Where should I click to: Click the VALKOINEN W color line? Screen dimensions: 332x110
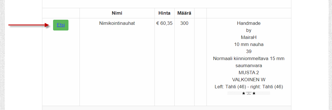click(x=249, y=80)
